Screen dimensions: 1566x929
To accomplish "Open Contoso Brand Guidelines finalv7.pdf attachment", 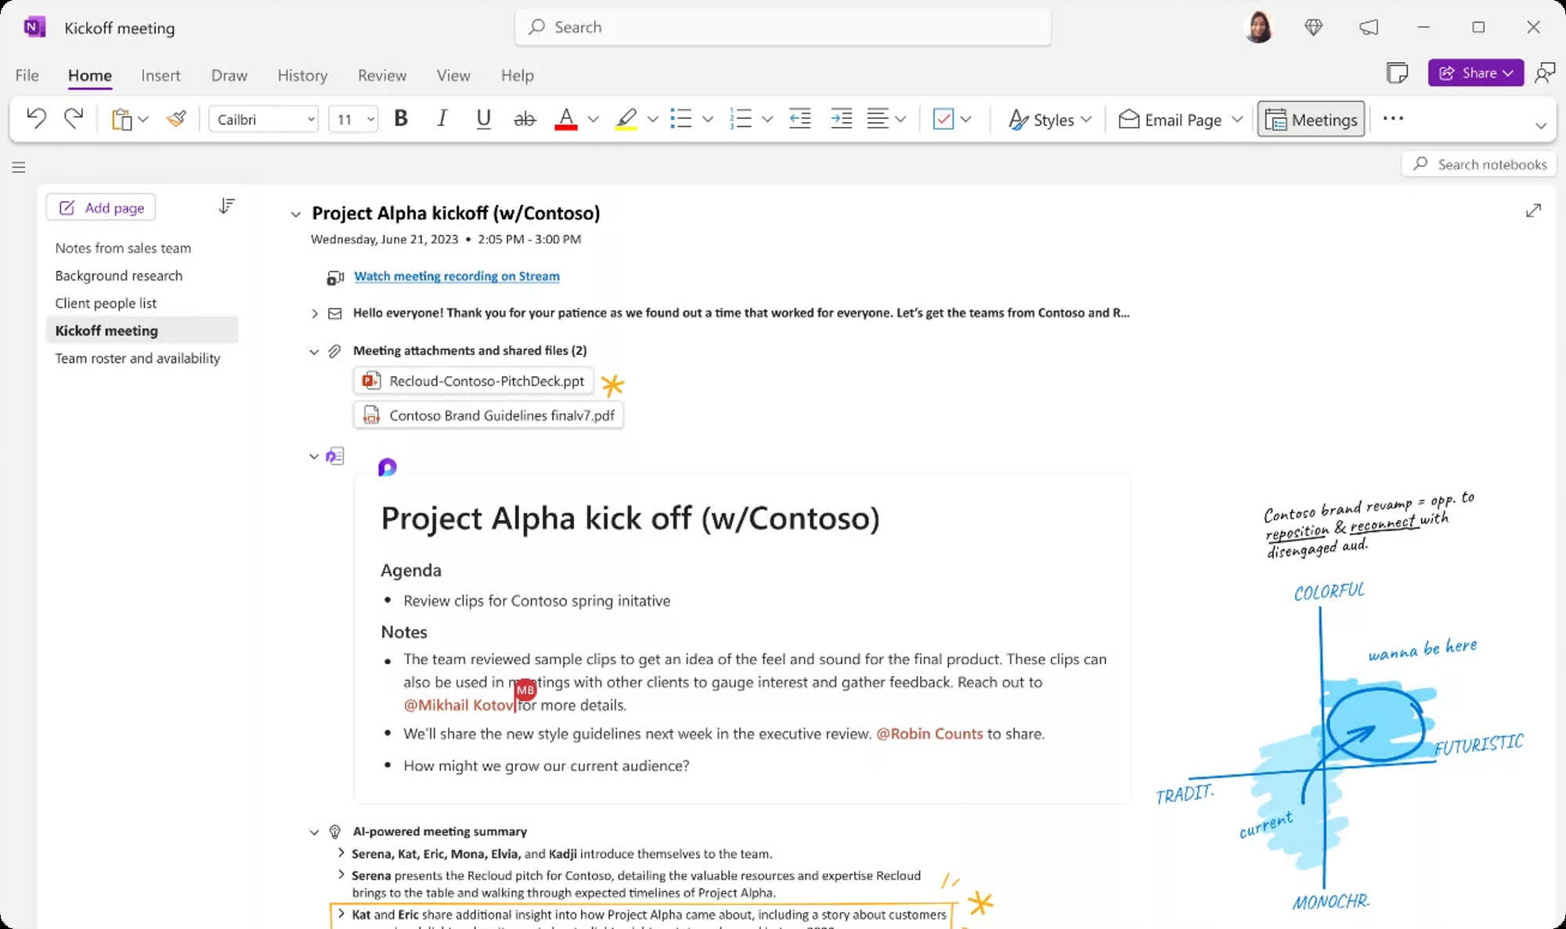I will [488, 415].
